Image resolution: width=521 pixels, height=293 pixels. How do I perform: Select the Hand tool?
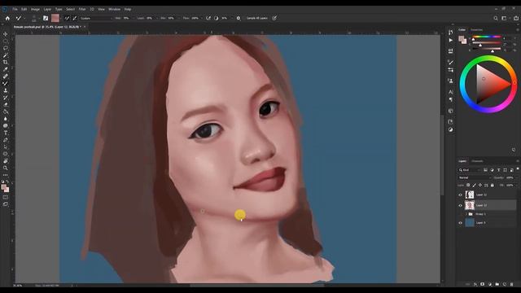click(x=6, y=161)
